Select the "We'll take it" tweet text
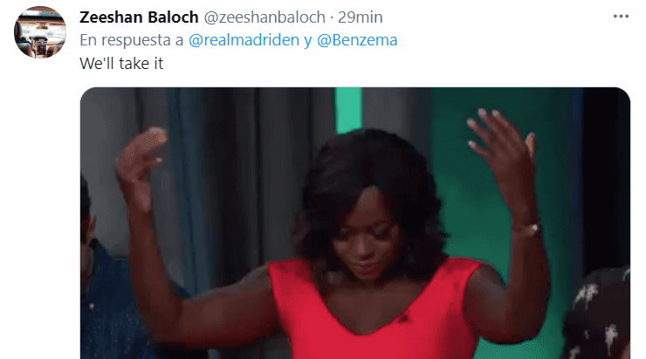 [x=121, y=64]
